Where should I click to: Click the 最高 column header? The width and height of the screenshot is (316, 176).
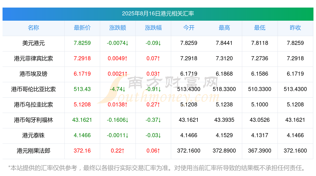(x=224, y=28)
